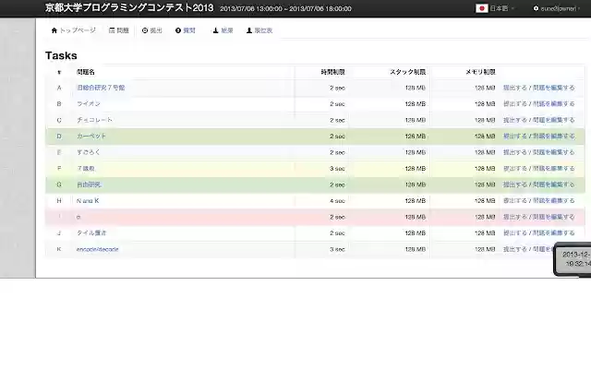Click the person icon beside 順位表 tab
The height and width of the screenshot is (369, 591).
[249, 30]
